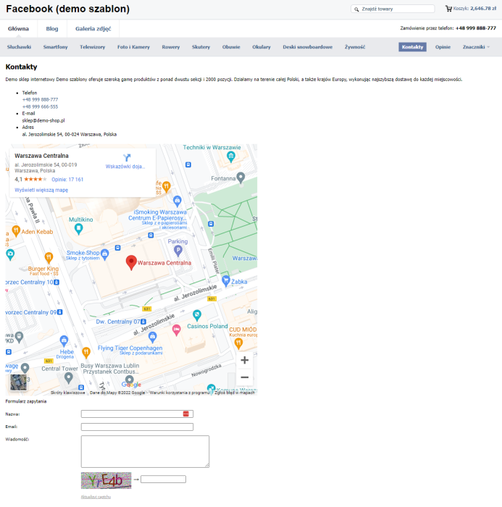Zoom out of the map with minus button
502x507 pixels.
pyautogui.click(x=244, y=377)
